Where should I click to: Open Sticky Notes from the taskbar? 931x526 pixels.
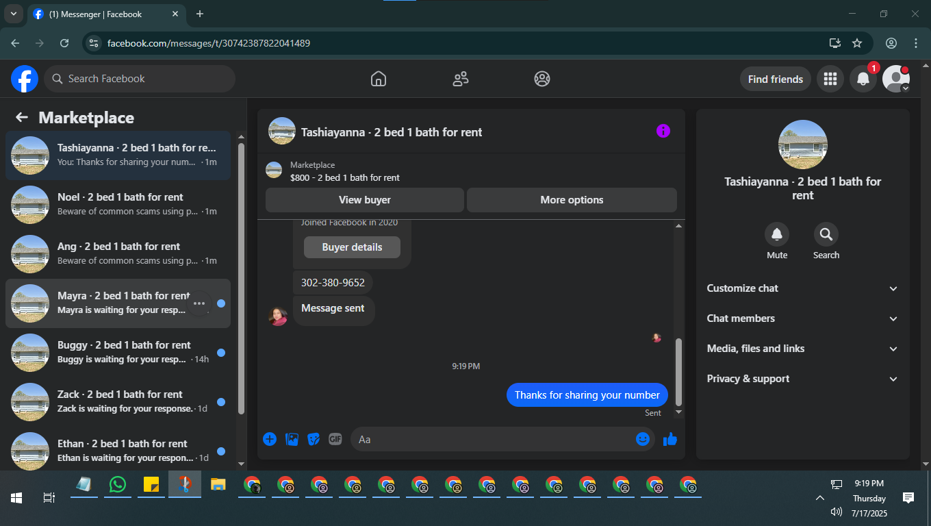151,484
